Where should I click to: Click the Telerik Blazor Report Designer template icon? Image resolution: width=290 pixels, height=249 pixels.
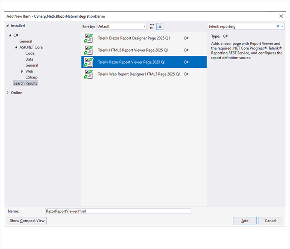coord(89,38)
